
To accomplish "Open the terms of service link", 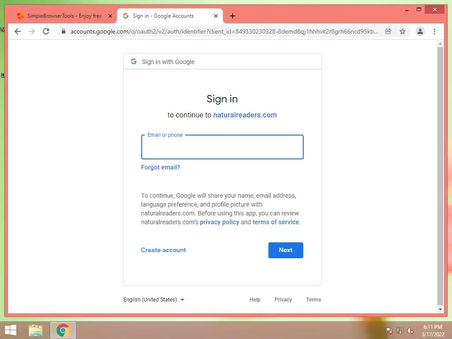I will click(276, 222).
